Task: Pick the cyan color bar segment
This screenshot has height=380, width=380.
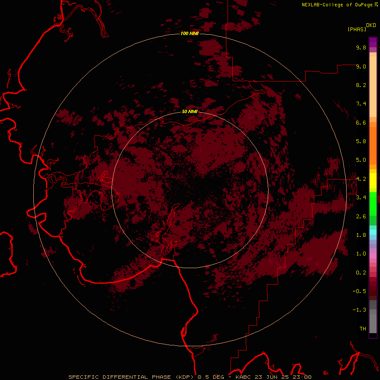Action: [373, 232]
